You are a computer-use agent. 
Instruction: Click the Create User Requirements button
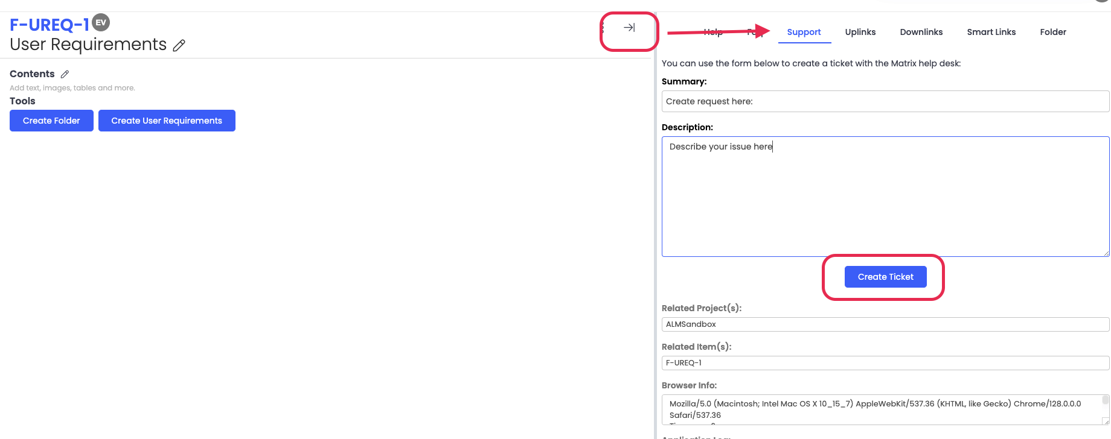point(167,121)
